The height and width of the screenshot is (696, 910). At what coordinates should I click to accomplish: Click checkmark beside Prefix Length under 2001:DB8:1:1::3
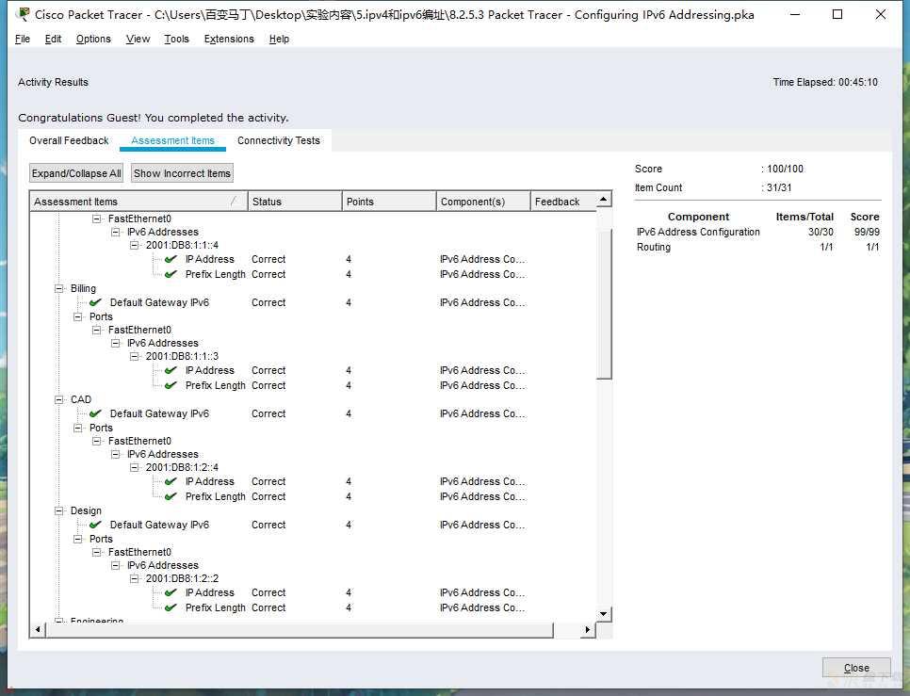coord(171,385)
